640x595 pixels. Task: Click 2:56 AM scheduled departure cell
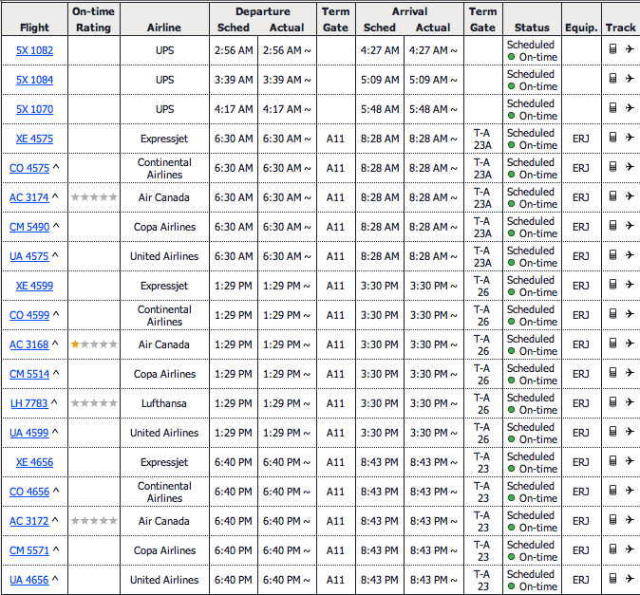coord(234,50)
